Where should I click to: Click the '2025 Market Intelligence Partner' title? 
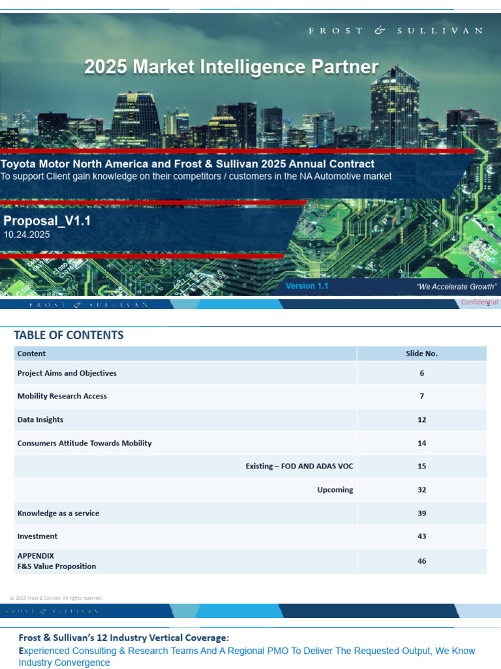tap(232, 67)
